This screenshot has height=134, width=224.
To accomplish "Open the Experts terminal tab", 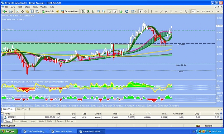I will (60, 121).
